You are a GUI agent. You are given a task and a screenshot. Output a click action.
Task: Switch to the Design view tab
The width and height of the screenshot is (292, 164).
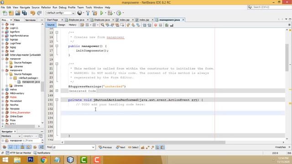pyautogui.click(x=62, y=25)
